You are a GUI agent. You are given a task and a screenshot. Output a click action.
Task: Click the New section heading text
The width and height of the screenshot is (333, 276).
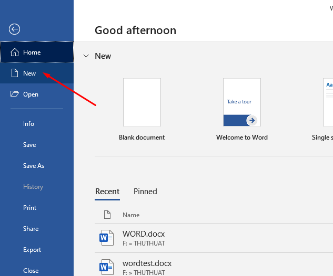point(103,56)
